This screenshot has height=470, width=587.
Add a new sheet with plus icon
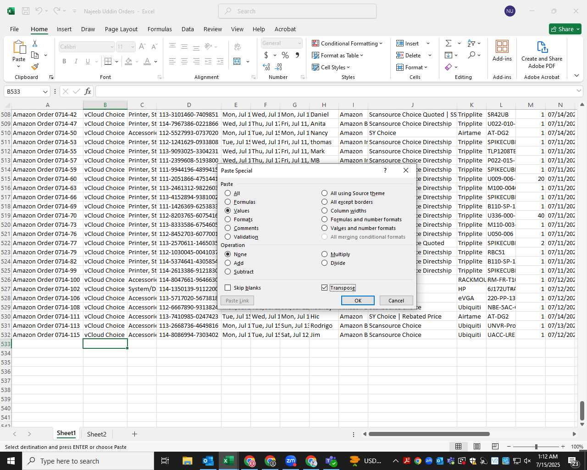click(134, 434)
